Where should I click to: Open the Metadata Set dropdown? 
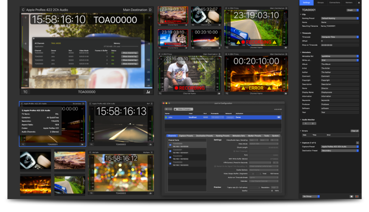(x=340, y=56)
